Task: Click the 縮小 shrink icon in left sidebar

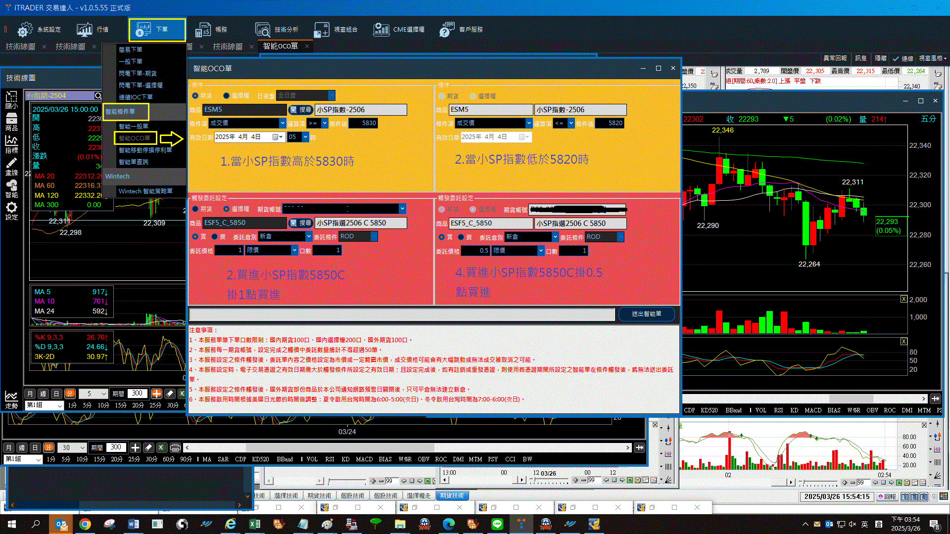Action: click(11, 100)
